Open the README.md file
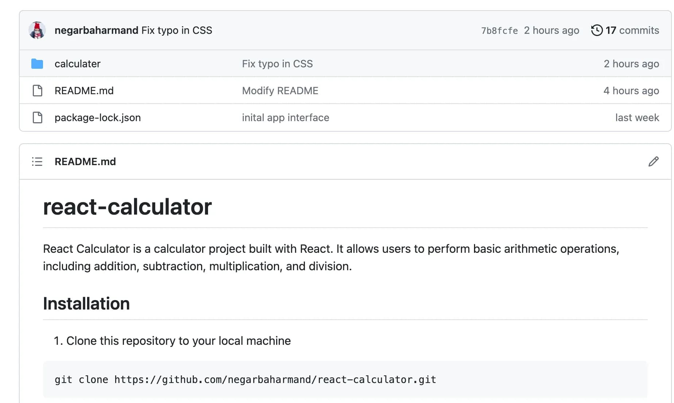674x403 pixels. [84, 90]
